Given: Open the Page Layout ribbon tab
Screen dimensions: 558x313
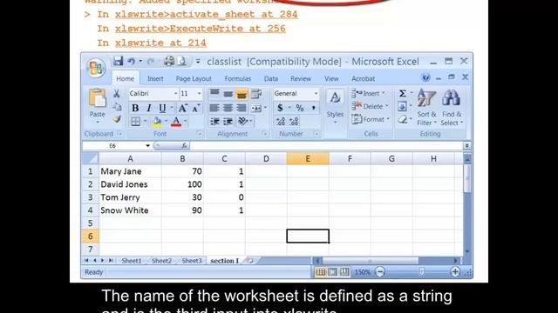Looking at the screenshot, I should [194, 79].
